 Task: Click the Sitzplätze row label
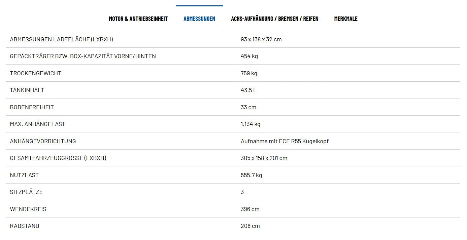click(26, 192)
